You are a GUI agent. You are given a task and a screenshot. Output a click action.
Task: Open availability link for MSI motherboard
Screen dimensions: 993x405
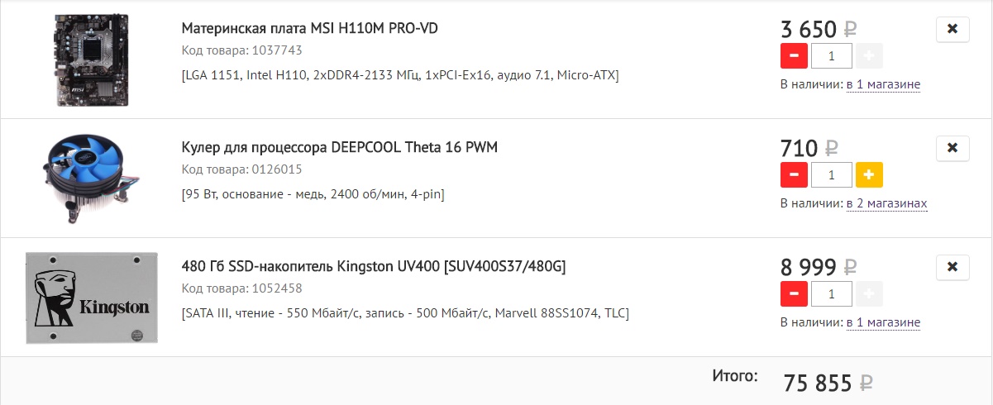[x=882, y=84]
